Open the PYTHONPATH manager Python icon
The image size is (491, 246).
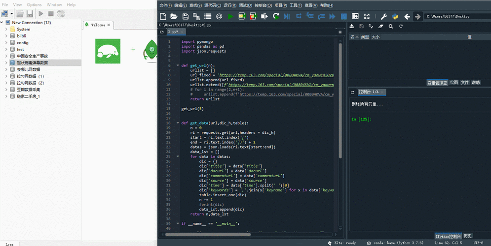point(395,16)
